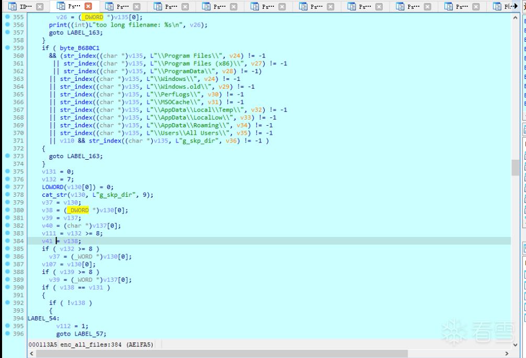Click the blue marker beside line 386
The image size is (526, 358).
[7, 256]
